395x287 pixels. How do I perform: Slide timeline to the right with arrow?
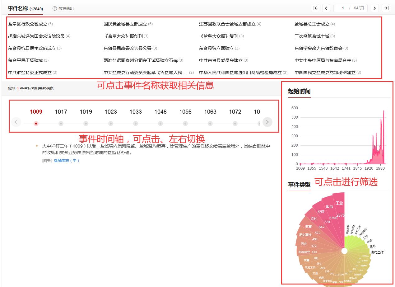coord(267,122)
